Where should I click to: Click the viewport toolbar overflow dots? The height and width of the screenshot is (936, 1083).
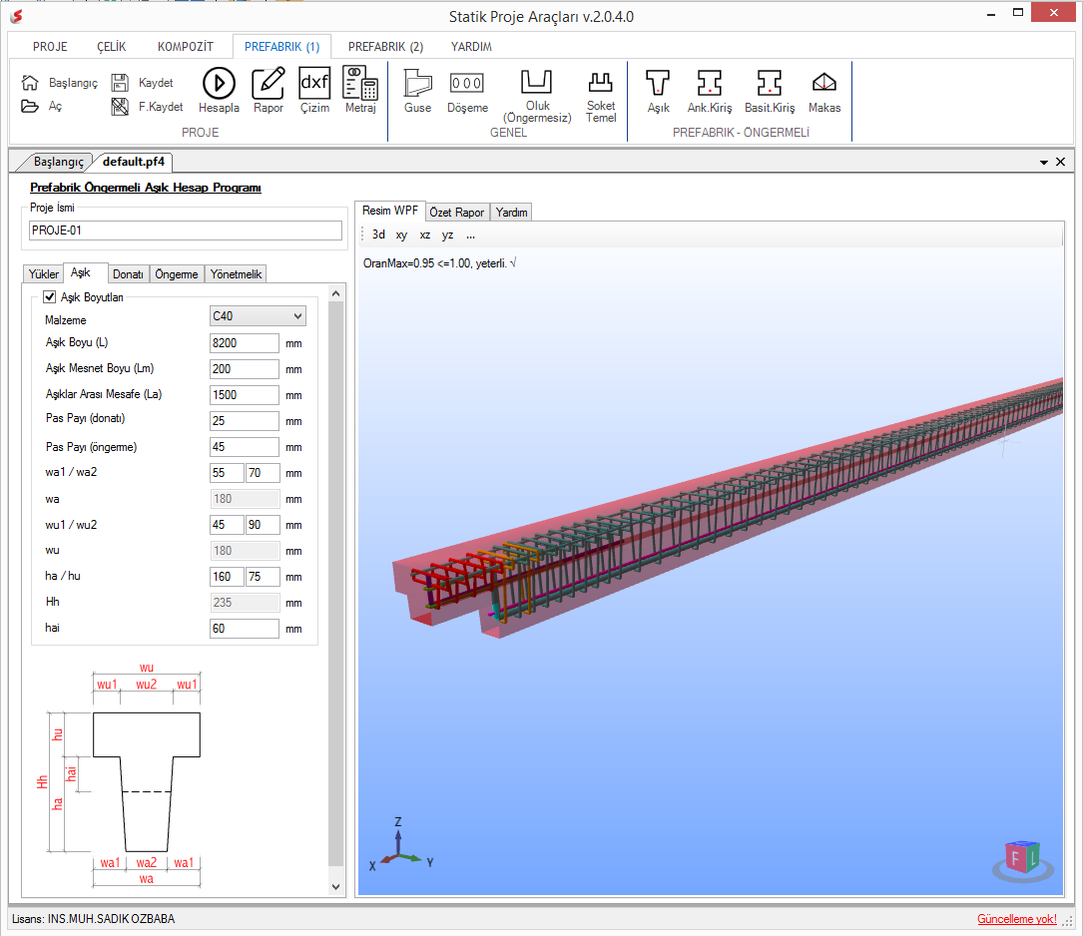click(470, 235)
